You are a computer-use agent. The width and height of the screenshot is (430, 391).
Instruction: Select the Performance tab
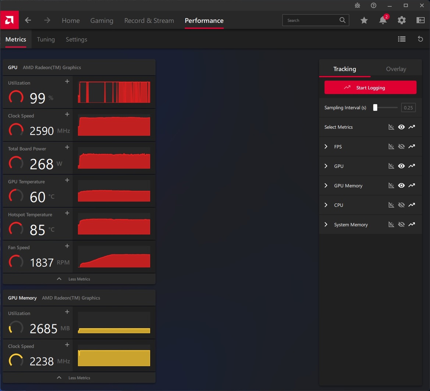point(204,21)
